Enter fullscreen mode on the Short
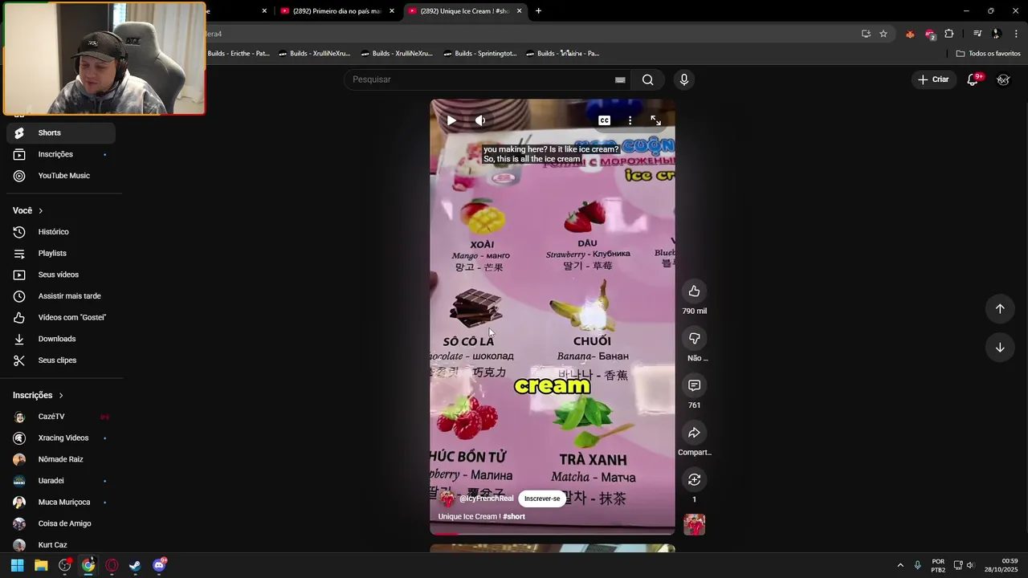 655,120
